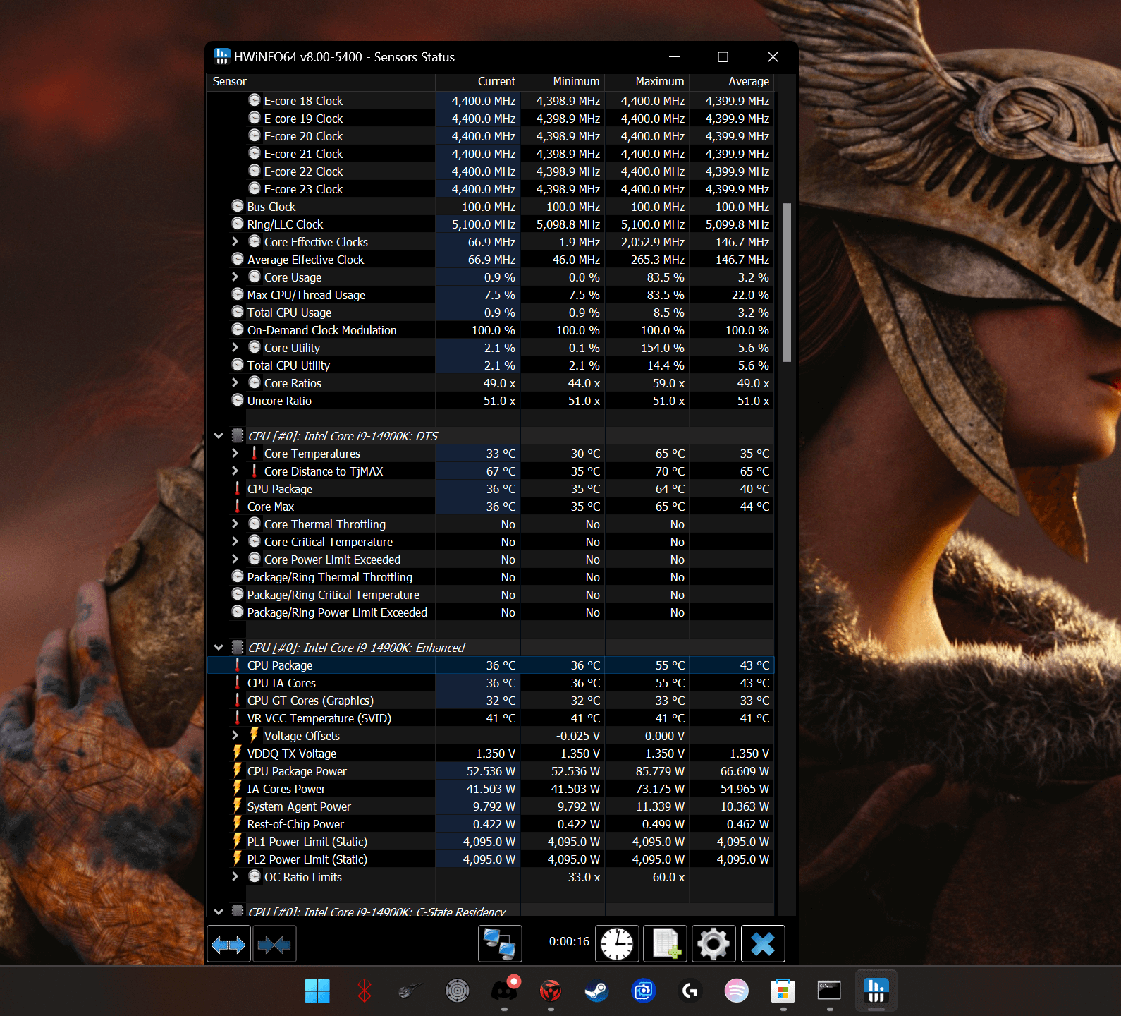The height and width of the screenshot is (1016, 1121).
Task: Expand the Core Power Limit Exceeded row
Action: point(235,559)
